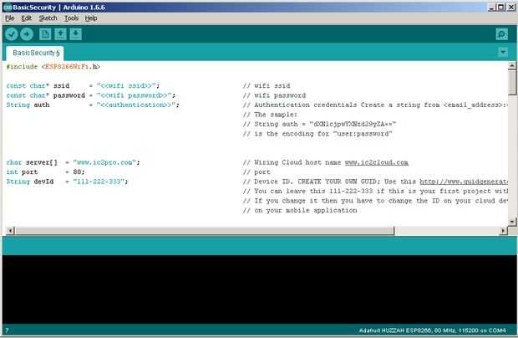Click the port value 80
This screenshot has height=338, width=518.
(x=77, y=172)
